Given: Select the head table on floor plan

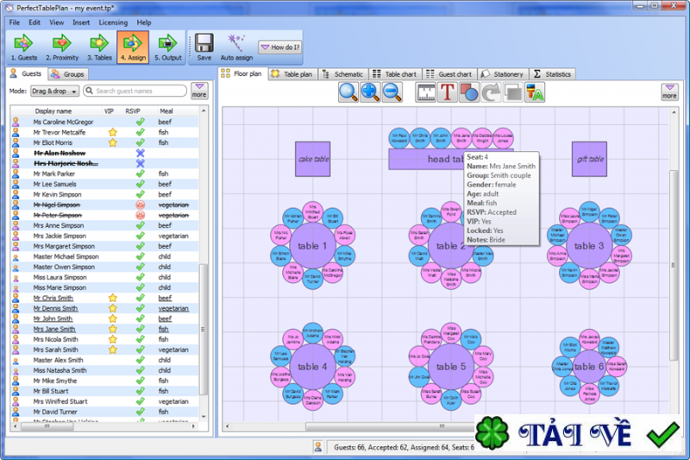Looking at the screenshot, I should point(426,159).
